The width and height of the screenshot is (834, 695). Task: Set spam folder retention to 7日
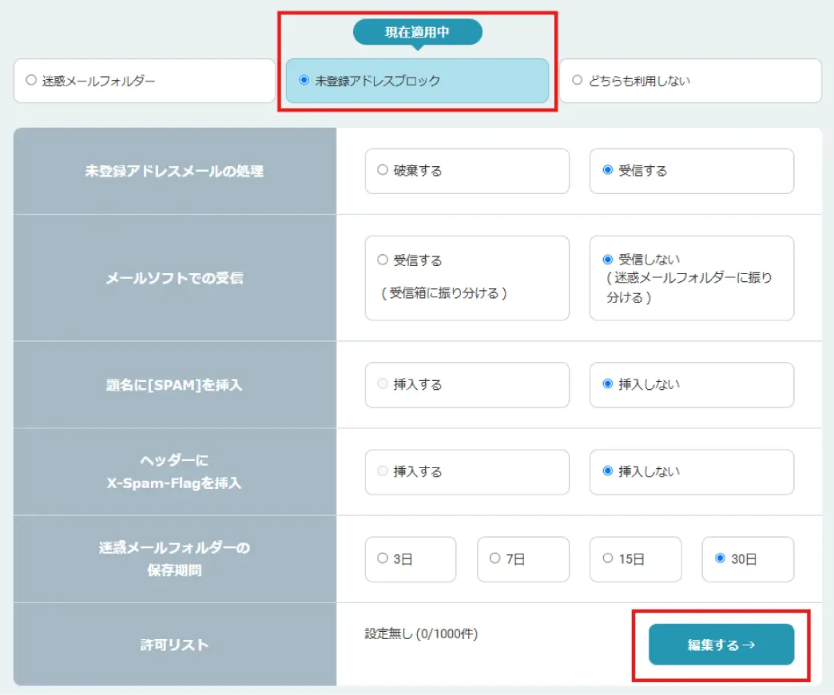coord(495,559)
